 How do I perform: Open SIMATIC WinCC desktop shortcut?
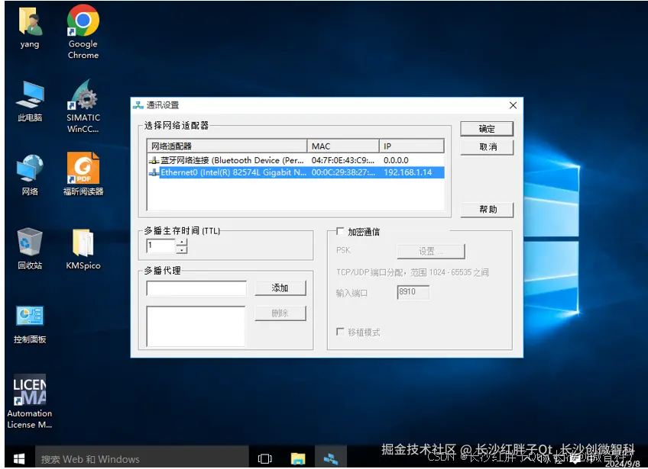pos(83,106)
